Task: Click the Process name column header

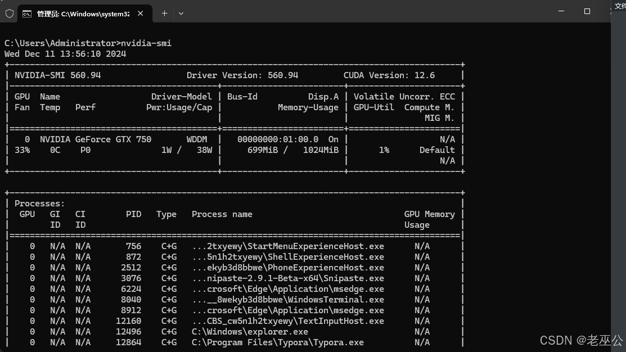Action: [x=222, y=214]
